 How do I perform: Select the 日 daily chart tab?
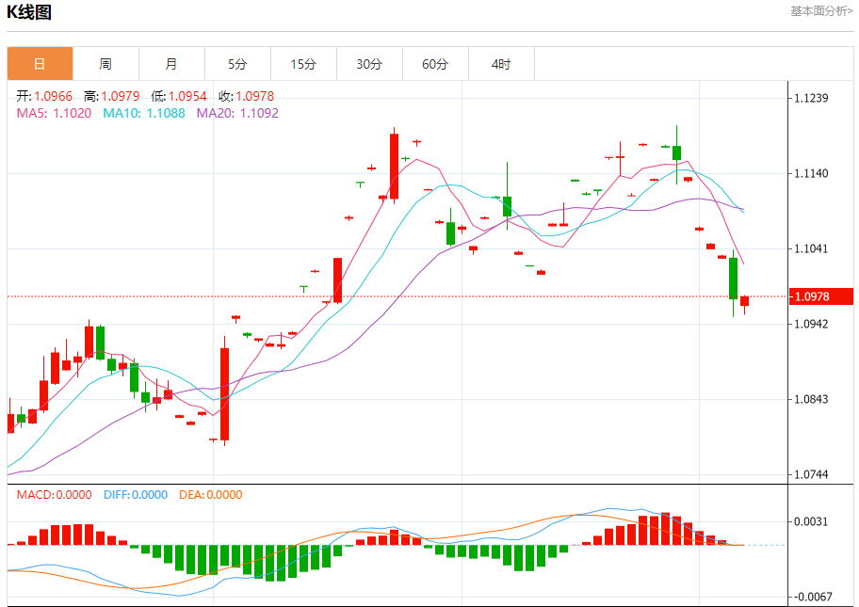(40, 64)
